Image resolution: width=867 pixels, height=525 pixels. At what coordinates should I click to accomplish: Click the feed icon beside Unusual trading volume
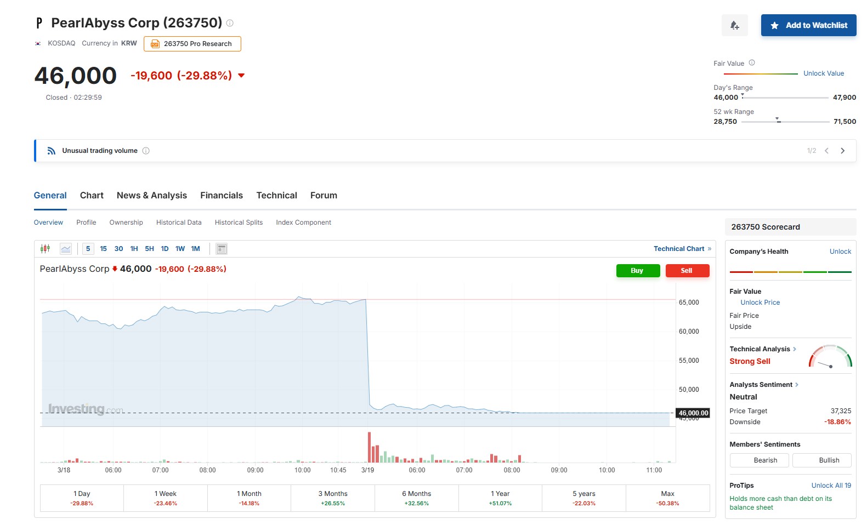point(51,151)
